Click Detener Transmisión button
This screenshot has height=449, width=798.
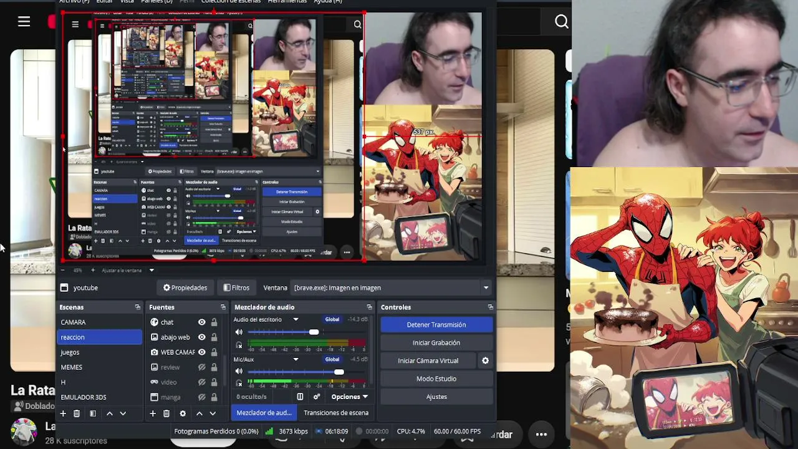(436, 325)
